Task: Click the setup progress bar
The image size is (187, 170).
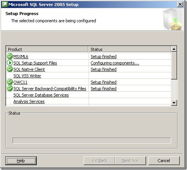Action: pyautogui.click(x=92, y=141)
